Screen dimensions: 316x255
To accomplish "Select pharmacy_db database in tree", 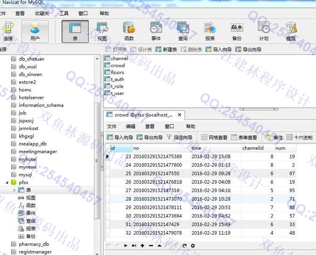I will click(x=30, y=244).
